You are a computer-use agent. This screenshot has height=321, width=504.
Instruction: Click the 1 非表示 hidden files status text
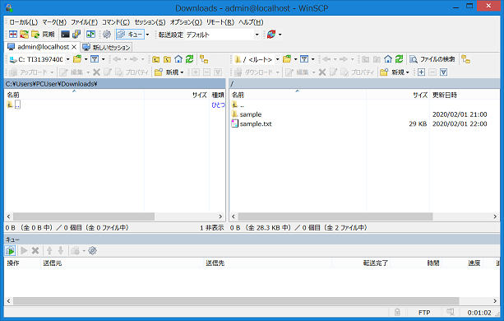click(x=212, y=228)
